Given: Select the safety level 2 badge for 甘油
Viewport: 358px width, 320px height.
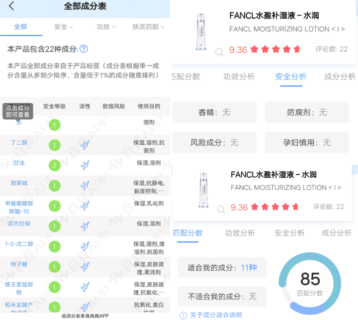Looking at the screenshot, I should pos(55,165).
